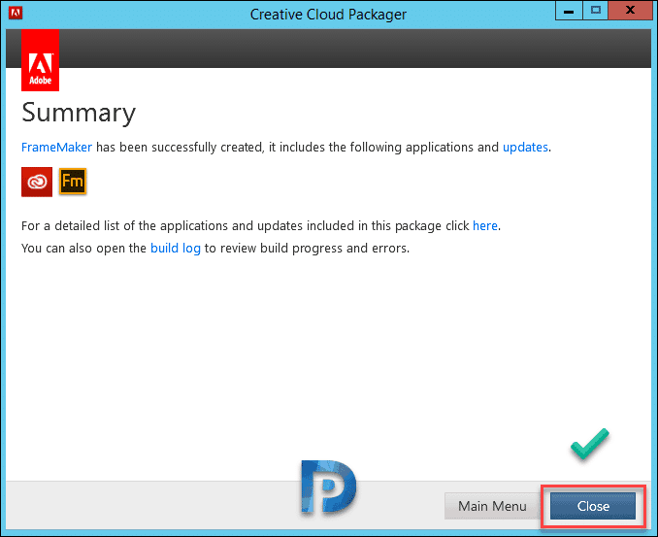Click the blue Close button

click(x=593, y=506)
